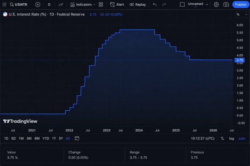
Task: Expand the Indicators favorites arrow
Action: pos(94,5)
